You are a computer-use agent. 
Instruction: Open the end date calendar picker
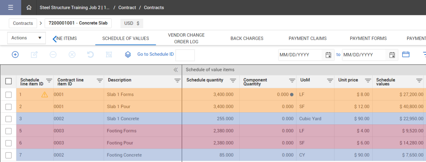(392, 55)
